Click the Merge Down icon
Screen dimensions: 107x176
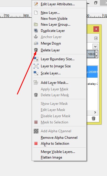(x=36, y=43)
